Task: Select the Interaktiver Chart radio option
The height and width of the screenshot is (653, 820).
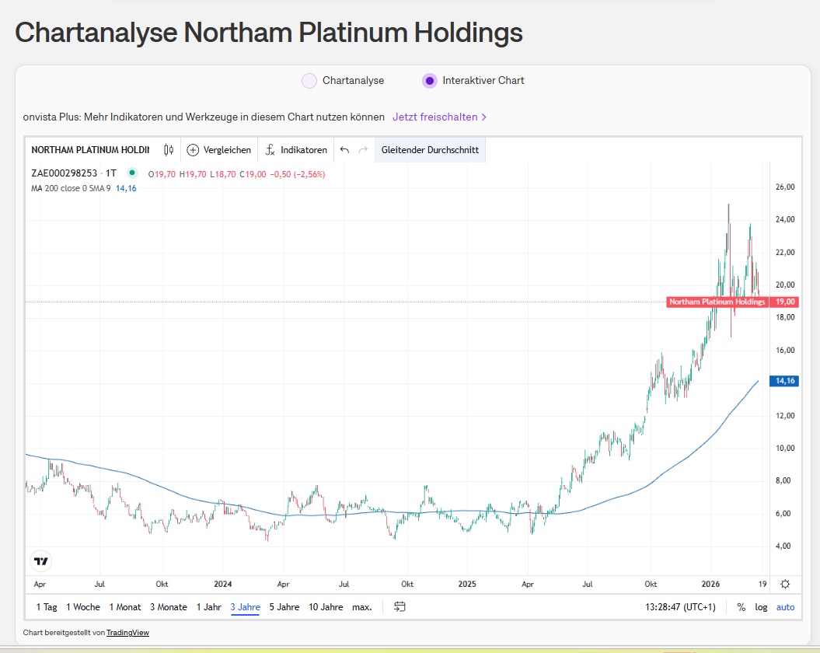Action: tap(430, 81)
